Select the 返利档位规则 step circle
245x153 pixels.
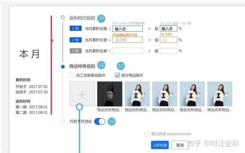pyautogui.click(x=62, y=17)
